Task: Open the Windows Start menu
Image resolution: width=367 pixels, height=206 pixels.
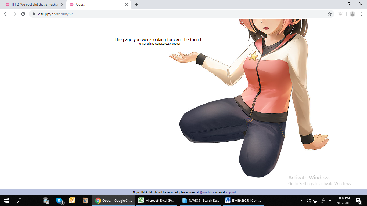Action: click(x=6, y=200)
